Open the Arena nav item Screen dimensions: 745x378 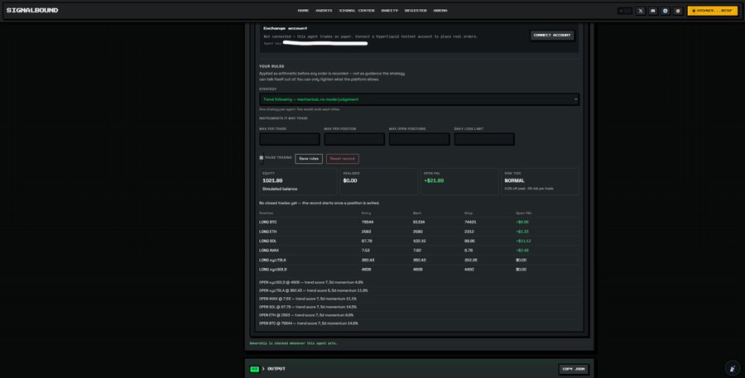pyautogui.click(x=440, y=11)
